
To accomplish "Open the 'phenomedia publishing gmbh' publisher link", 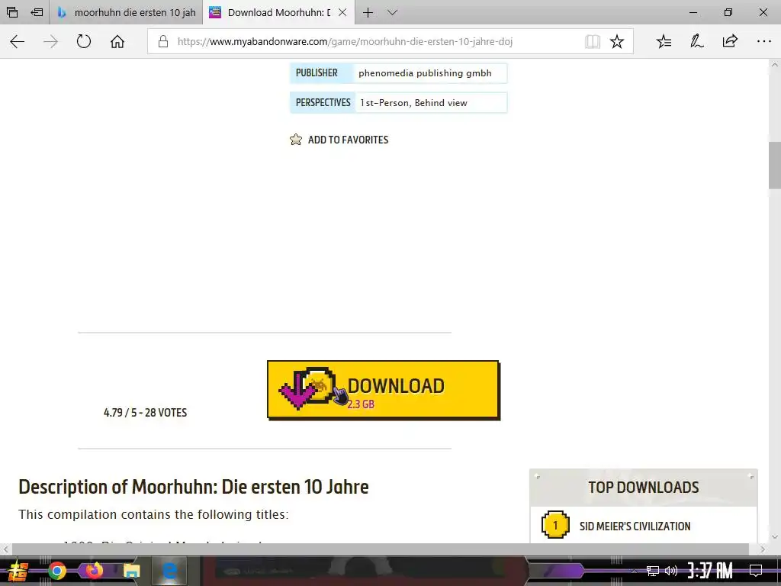I will point(425,73).
